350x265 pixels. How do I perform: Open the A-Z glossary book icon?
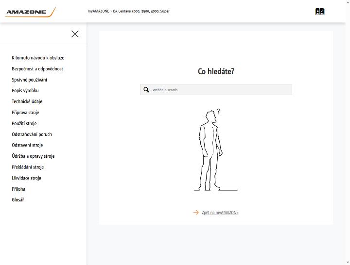(320, 11)
